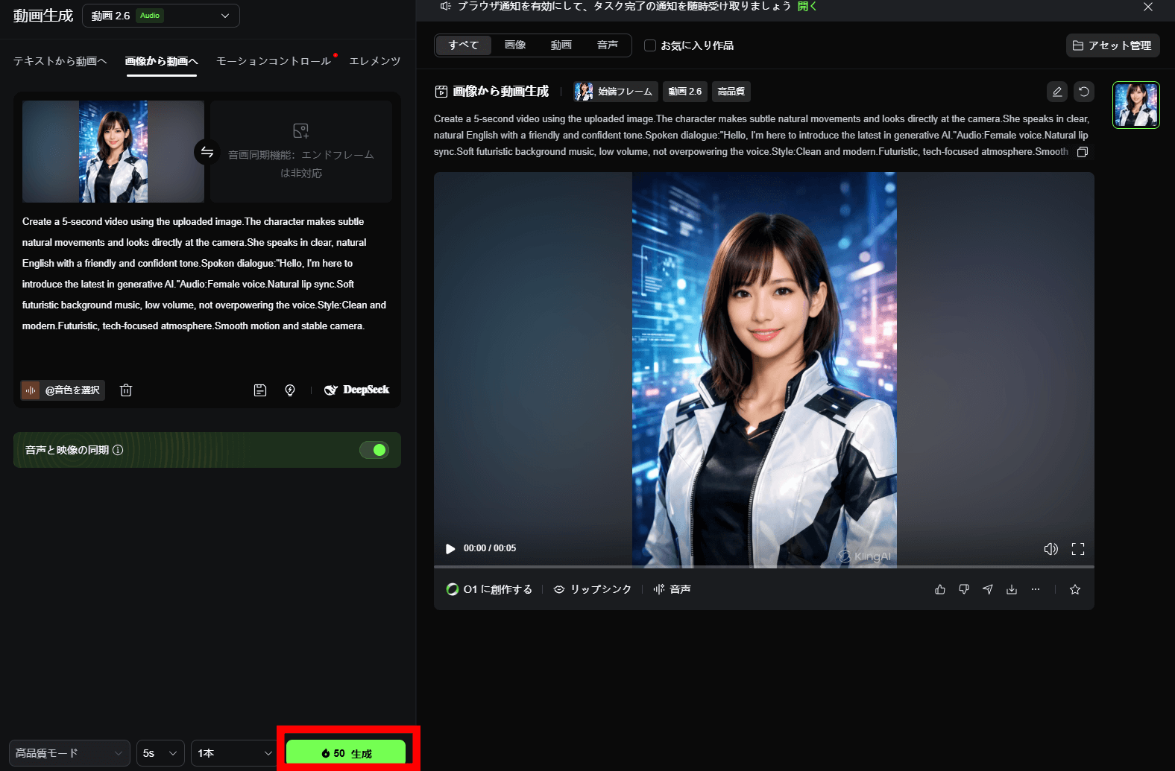Open more options ellipsis under the video
Viewport: 1175px width, 771px height.
pos(1036,589)
